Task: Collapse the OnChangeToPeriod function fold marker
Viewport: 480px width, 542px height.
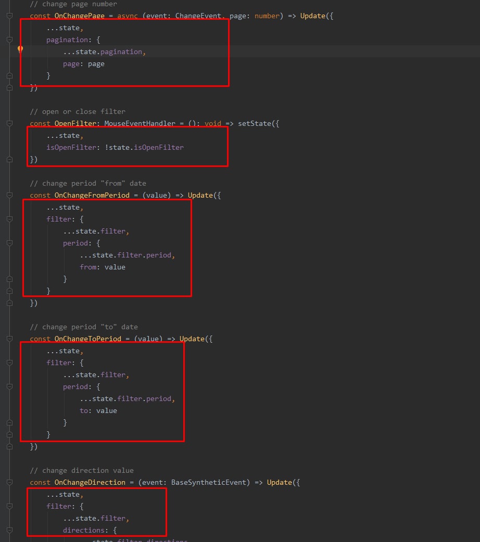Action: (x=9, y=339)
